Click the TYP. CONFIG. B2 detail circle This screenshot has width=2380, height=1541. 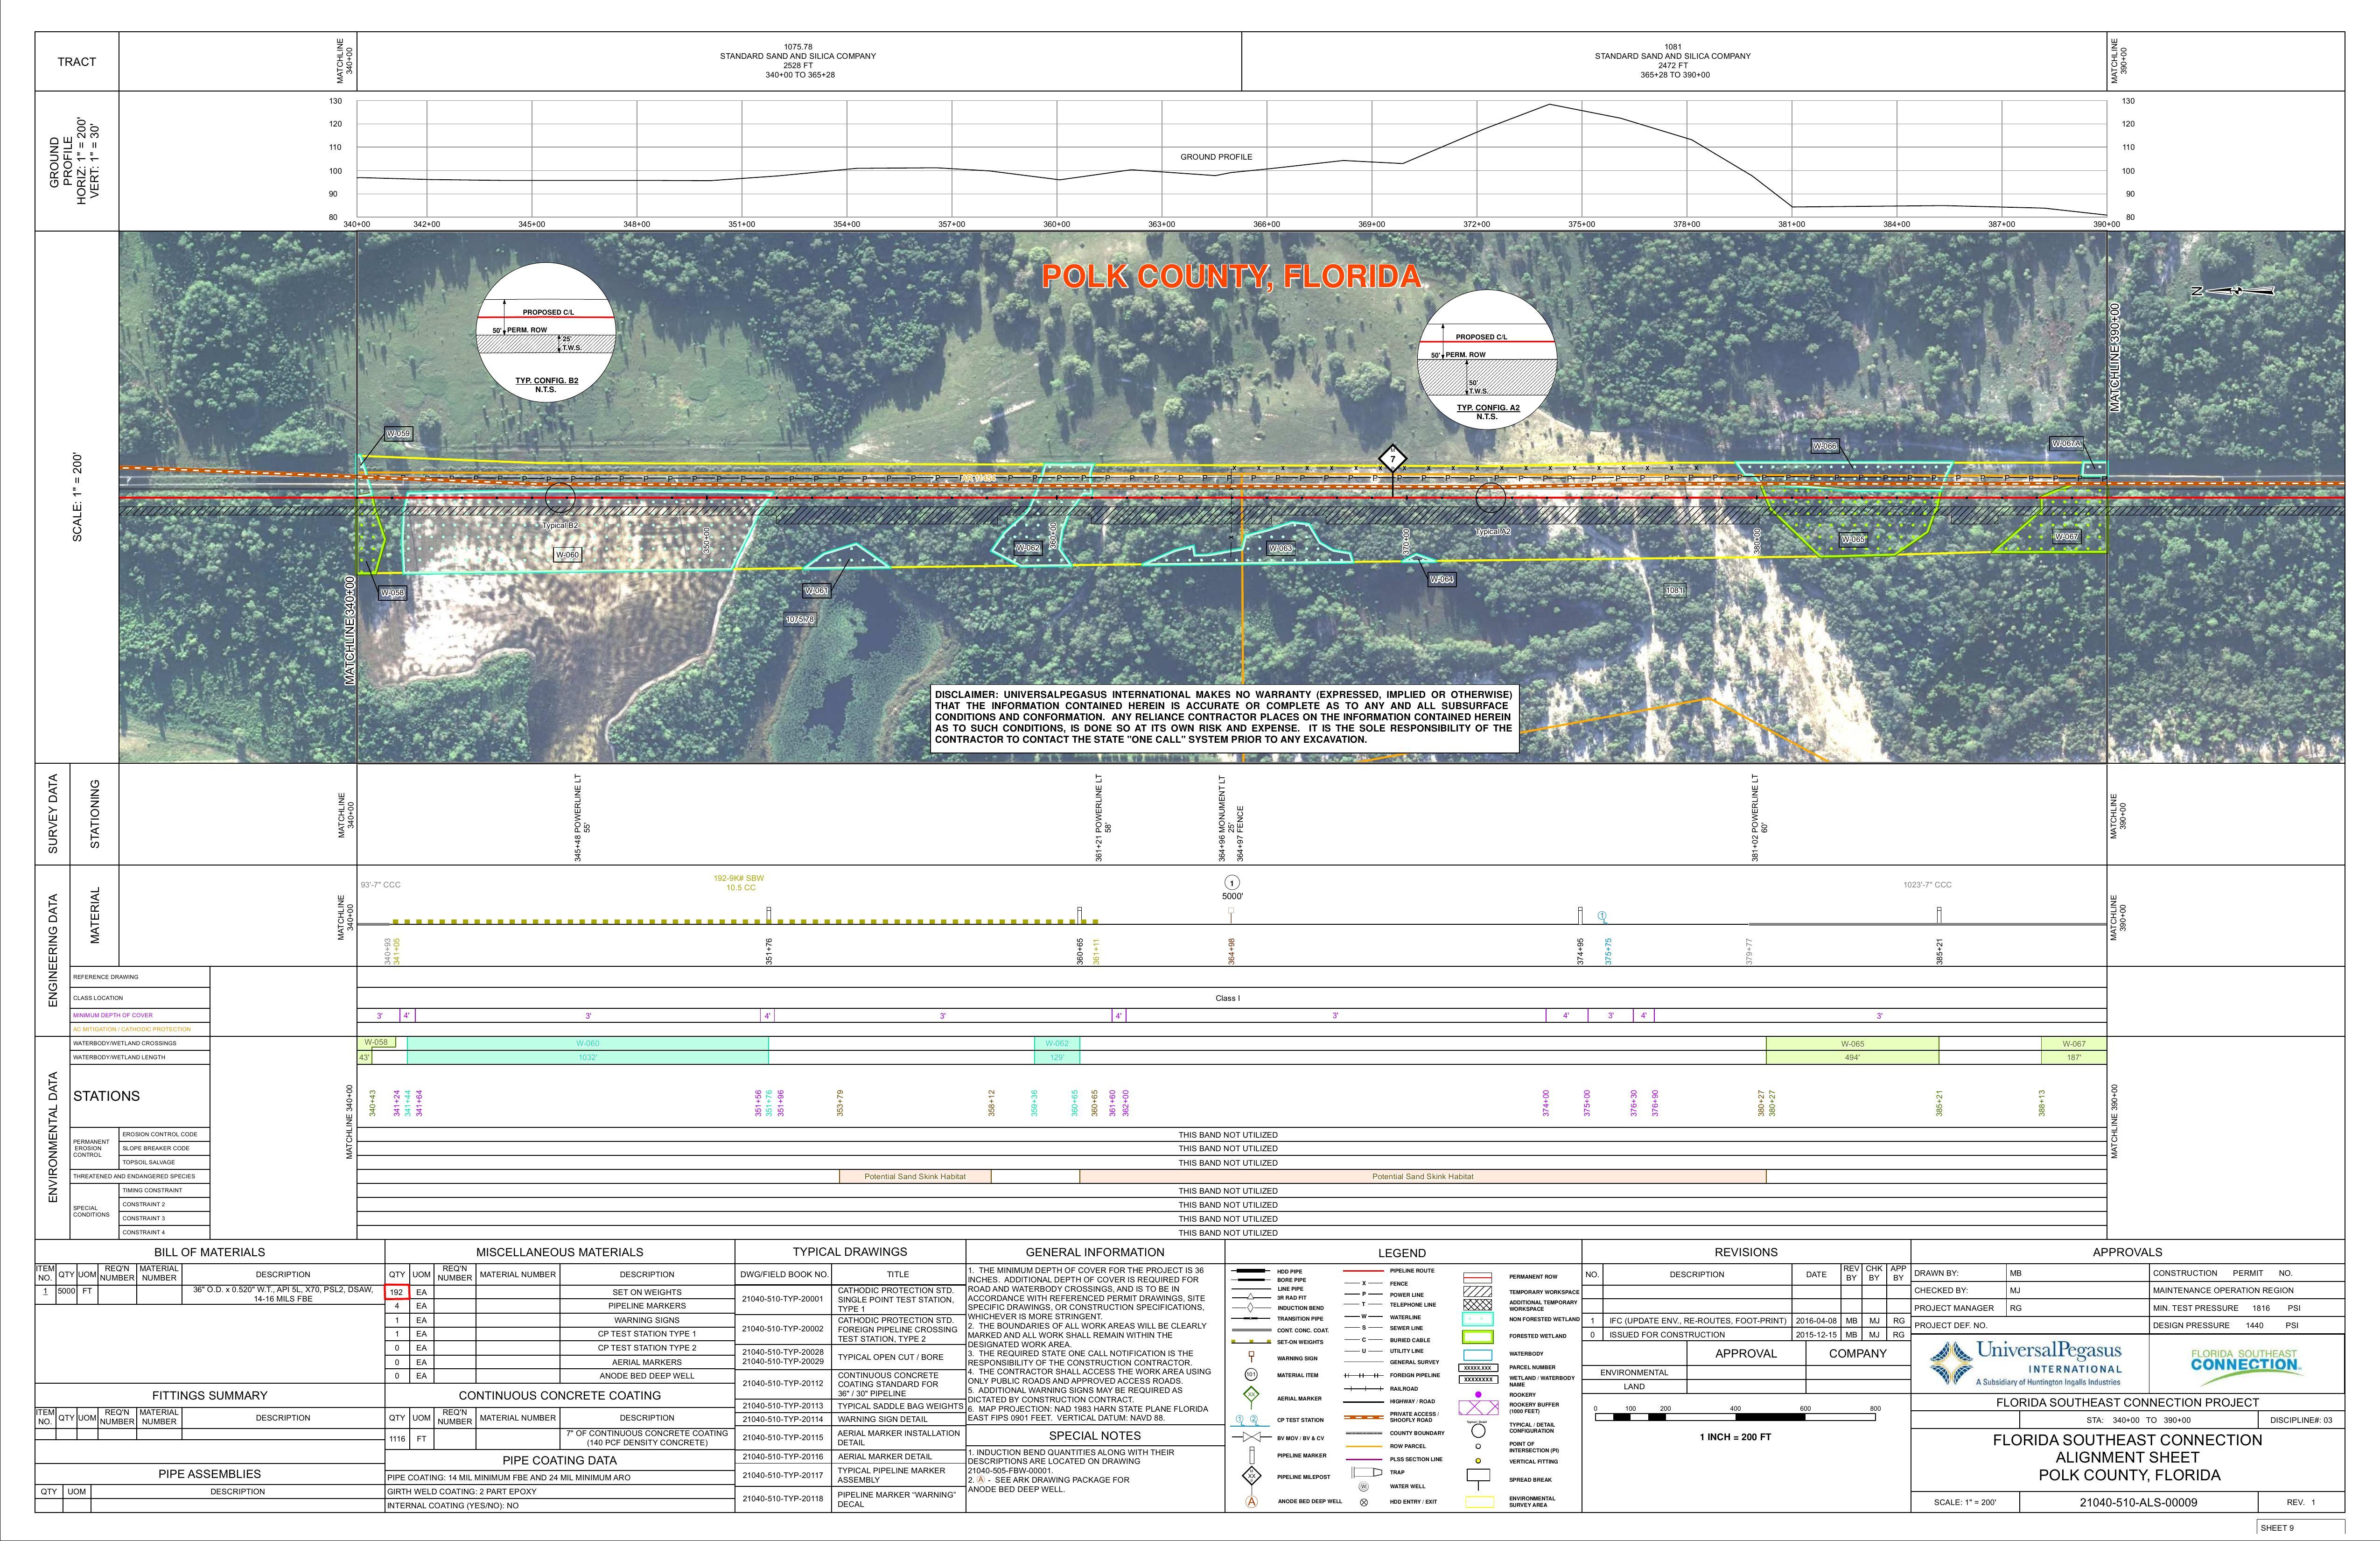(545, 333)
